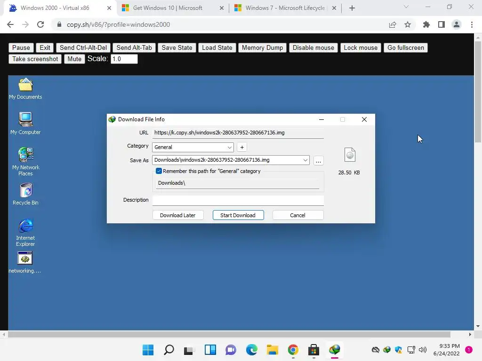The width and height of the screenshot is (482, 361).
Task: Click Disable mouse button
Action: tap(313, 47)
